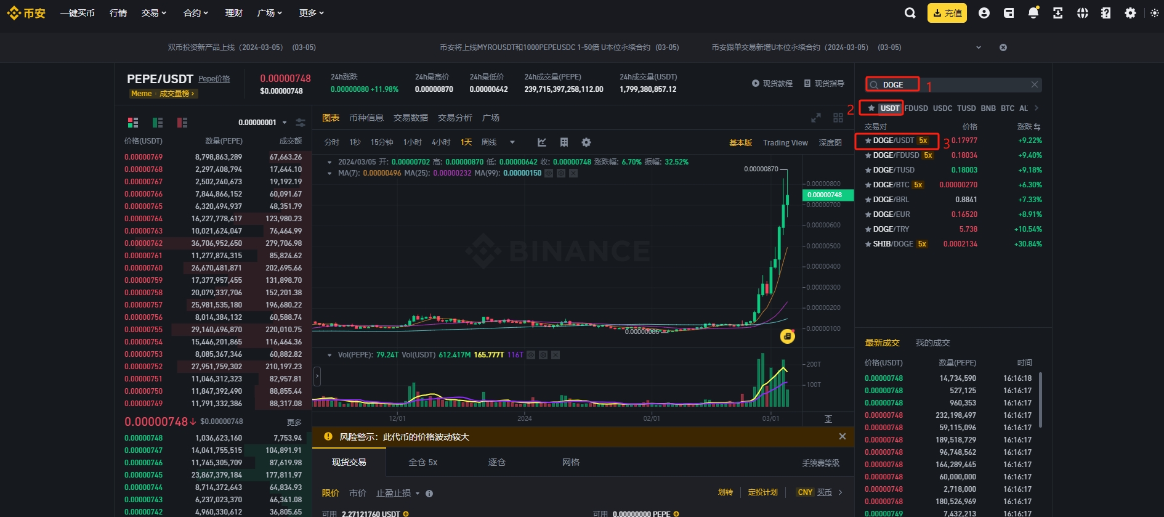Viewport: 1164px width, 517px height.
Task: Open chart settings gear icon
Action: pyautogui.click(x=586, y=142)
